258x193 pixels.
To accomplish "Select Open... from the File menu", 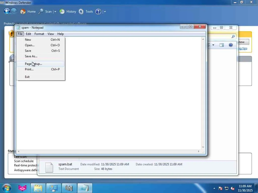I will (41, 45).
